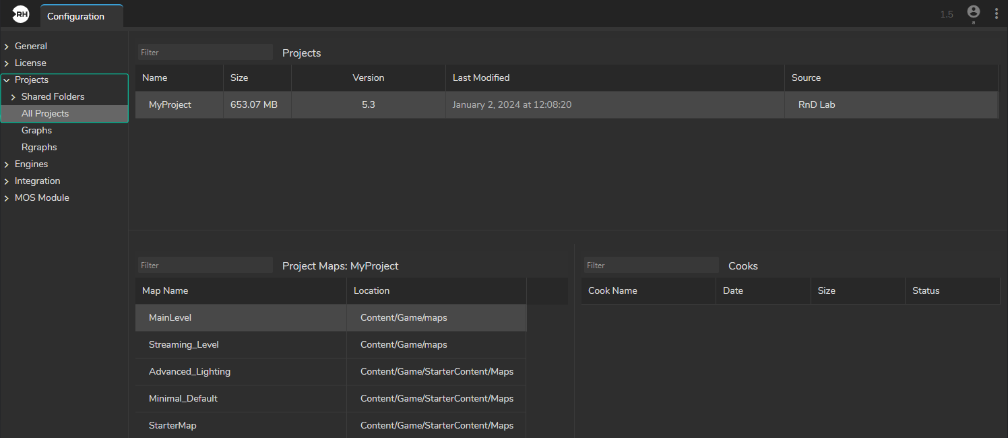Select All Projects in sidebar
Viewport: 1008px width, 438px height.
coord(45,114)
